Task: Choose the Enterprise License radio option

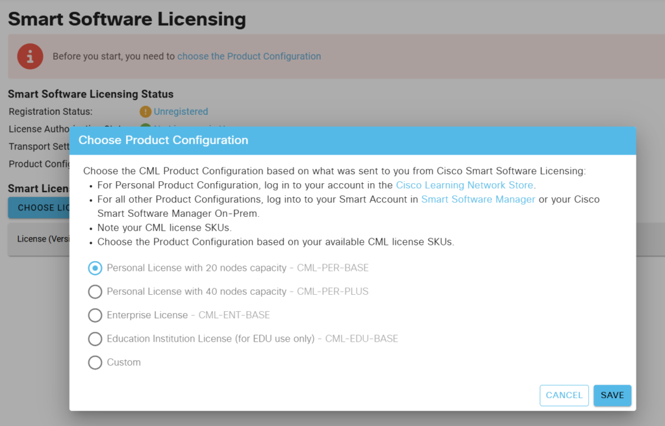Action: pos(95,315)
